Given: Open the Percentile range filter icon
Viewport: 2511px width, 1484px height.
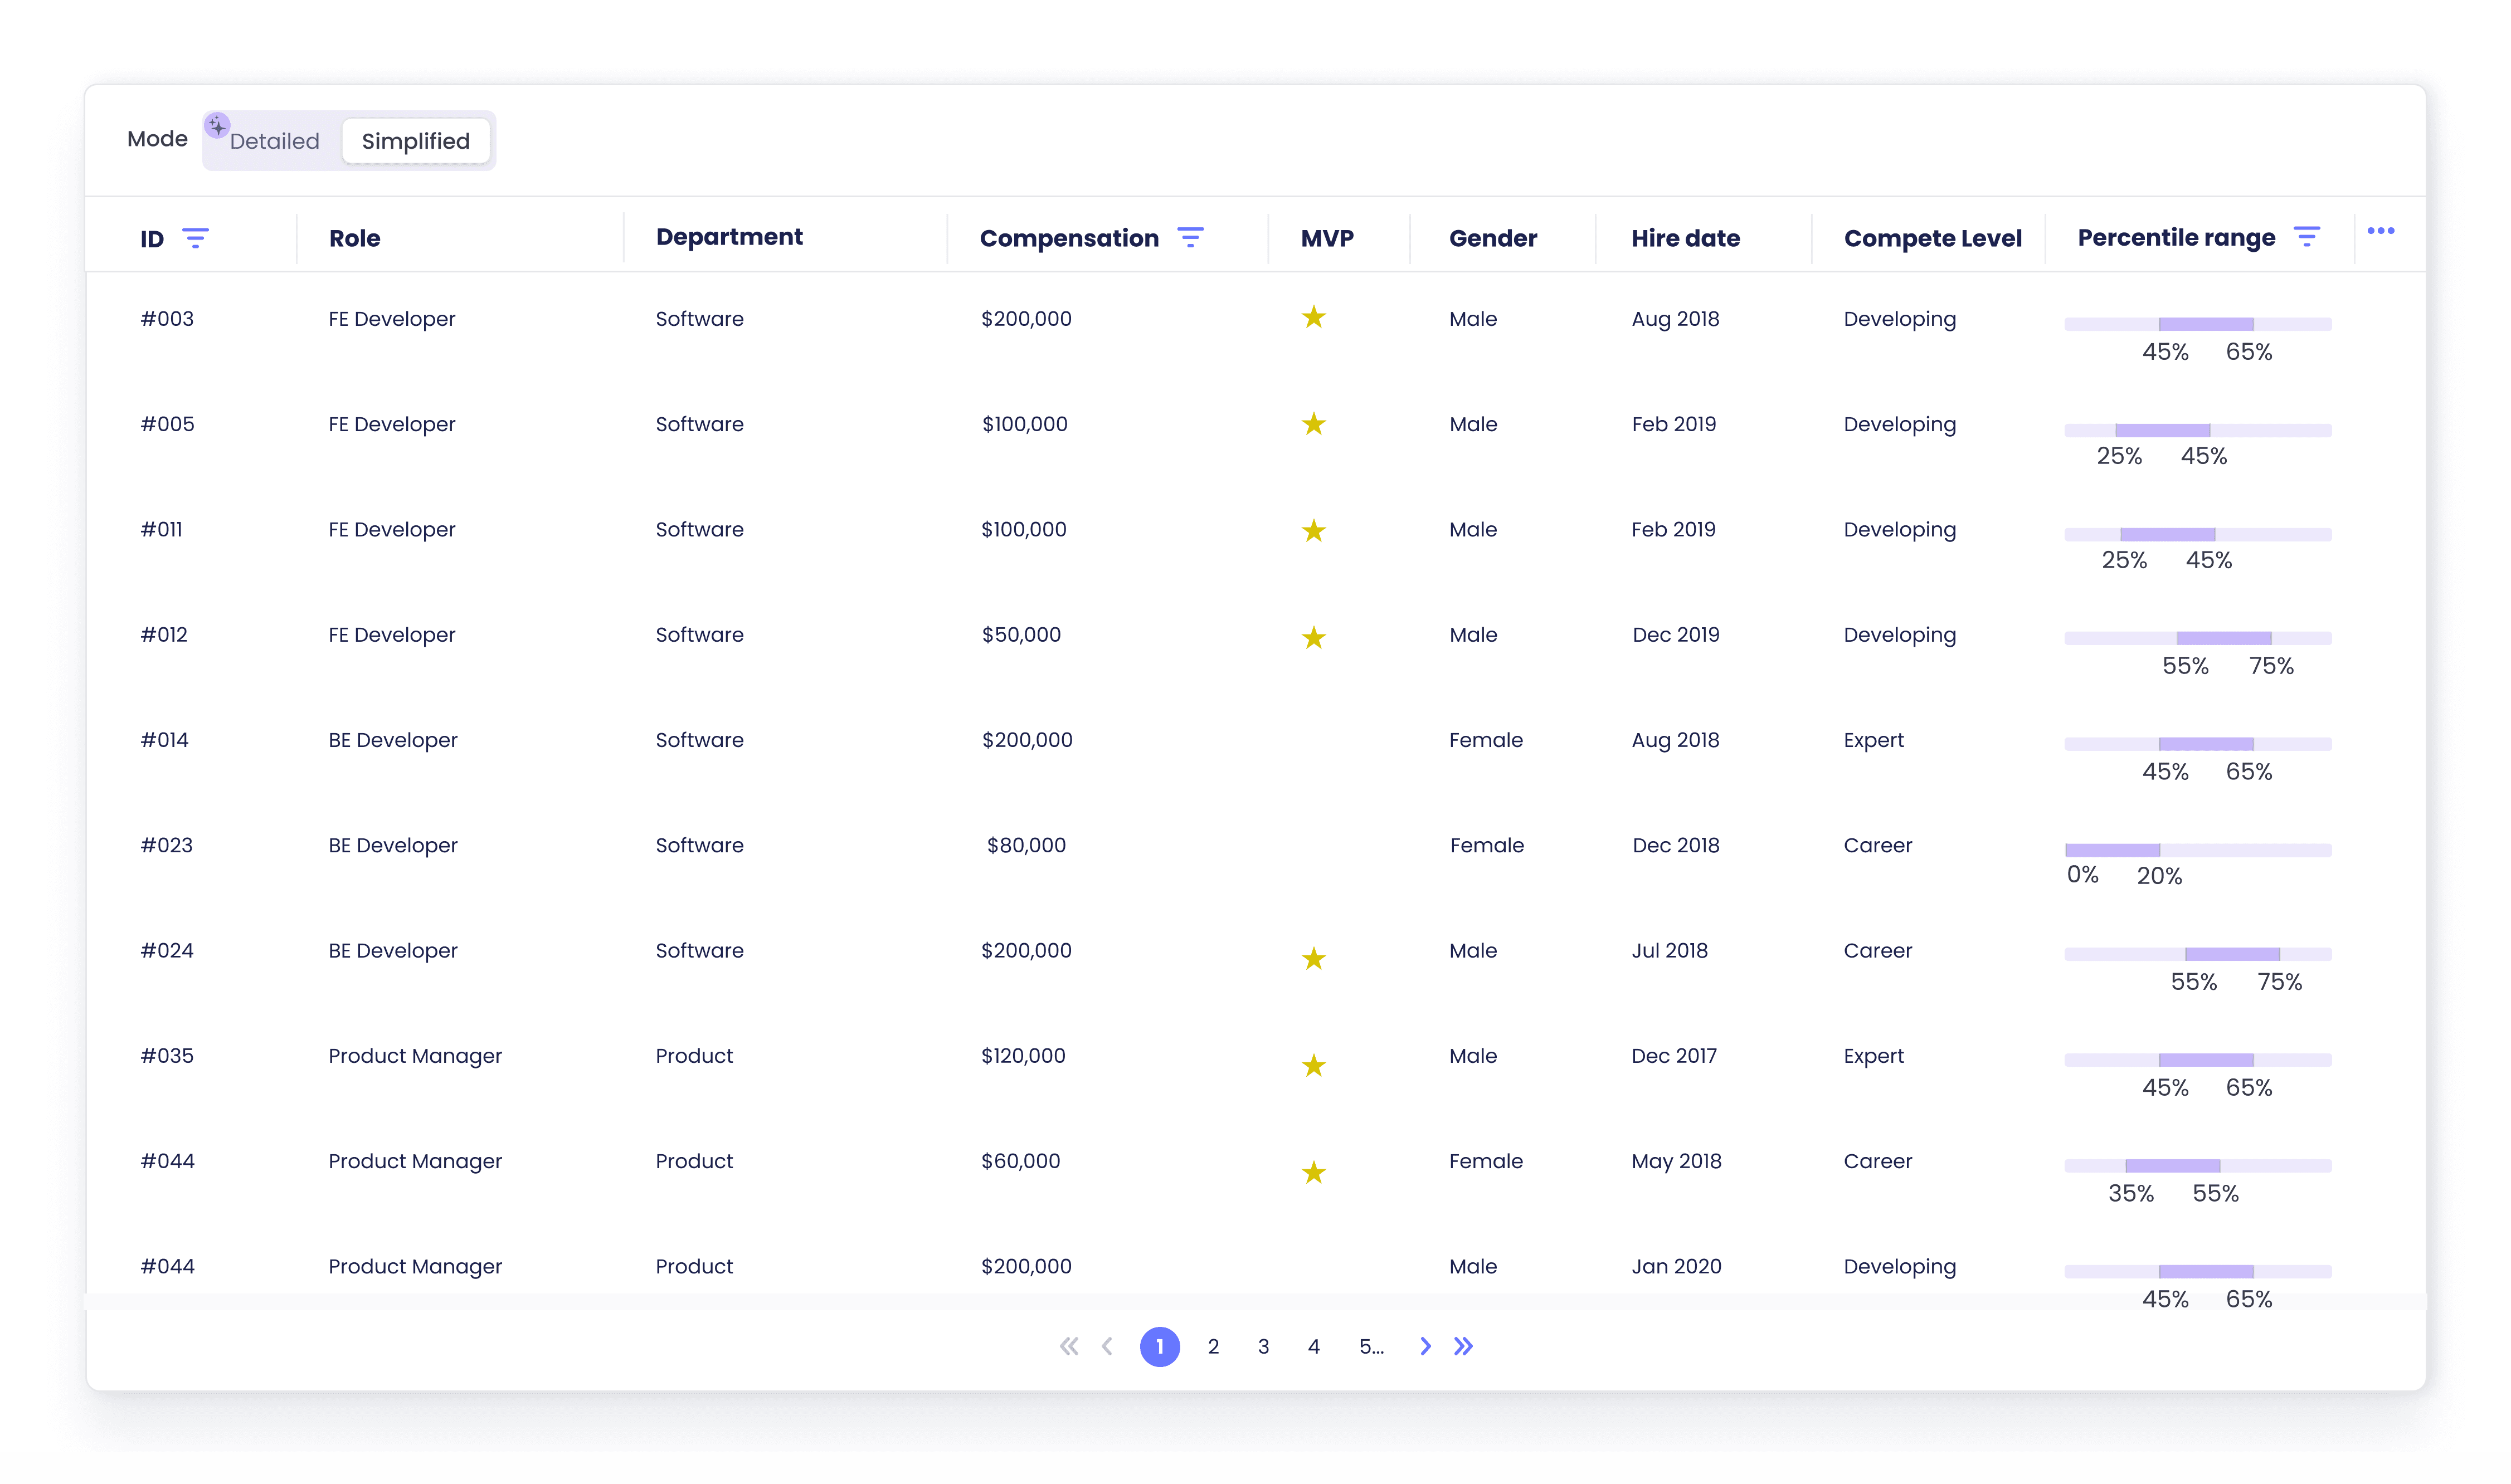Looking at the screenshot, I should pos(2307,236).
